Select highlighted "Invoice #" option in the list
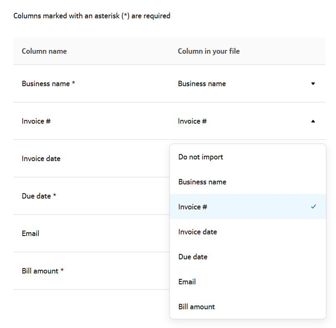Viewport: 336px width, 328px height. click(x=193, y=207)
